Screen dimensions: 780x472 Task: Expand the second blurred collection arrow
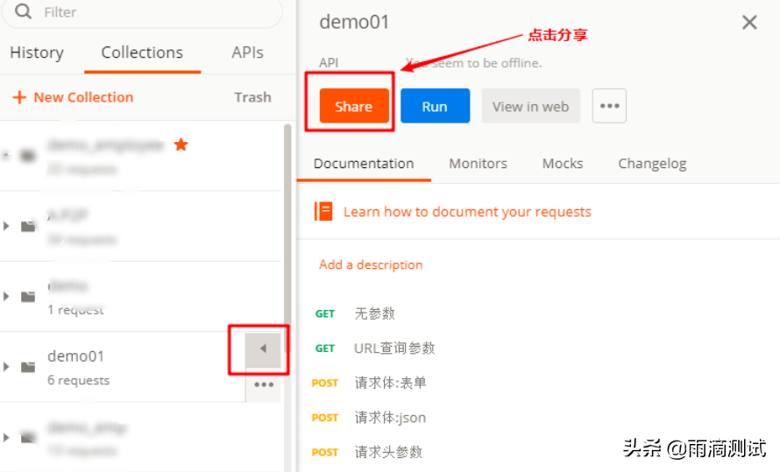coord(7,226)
